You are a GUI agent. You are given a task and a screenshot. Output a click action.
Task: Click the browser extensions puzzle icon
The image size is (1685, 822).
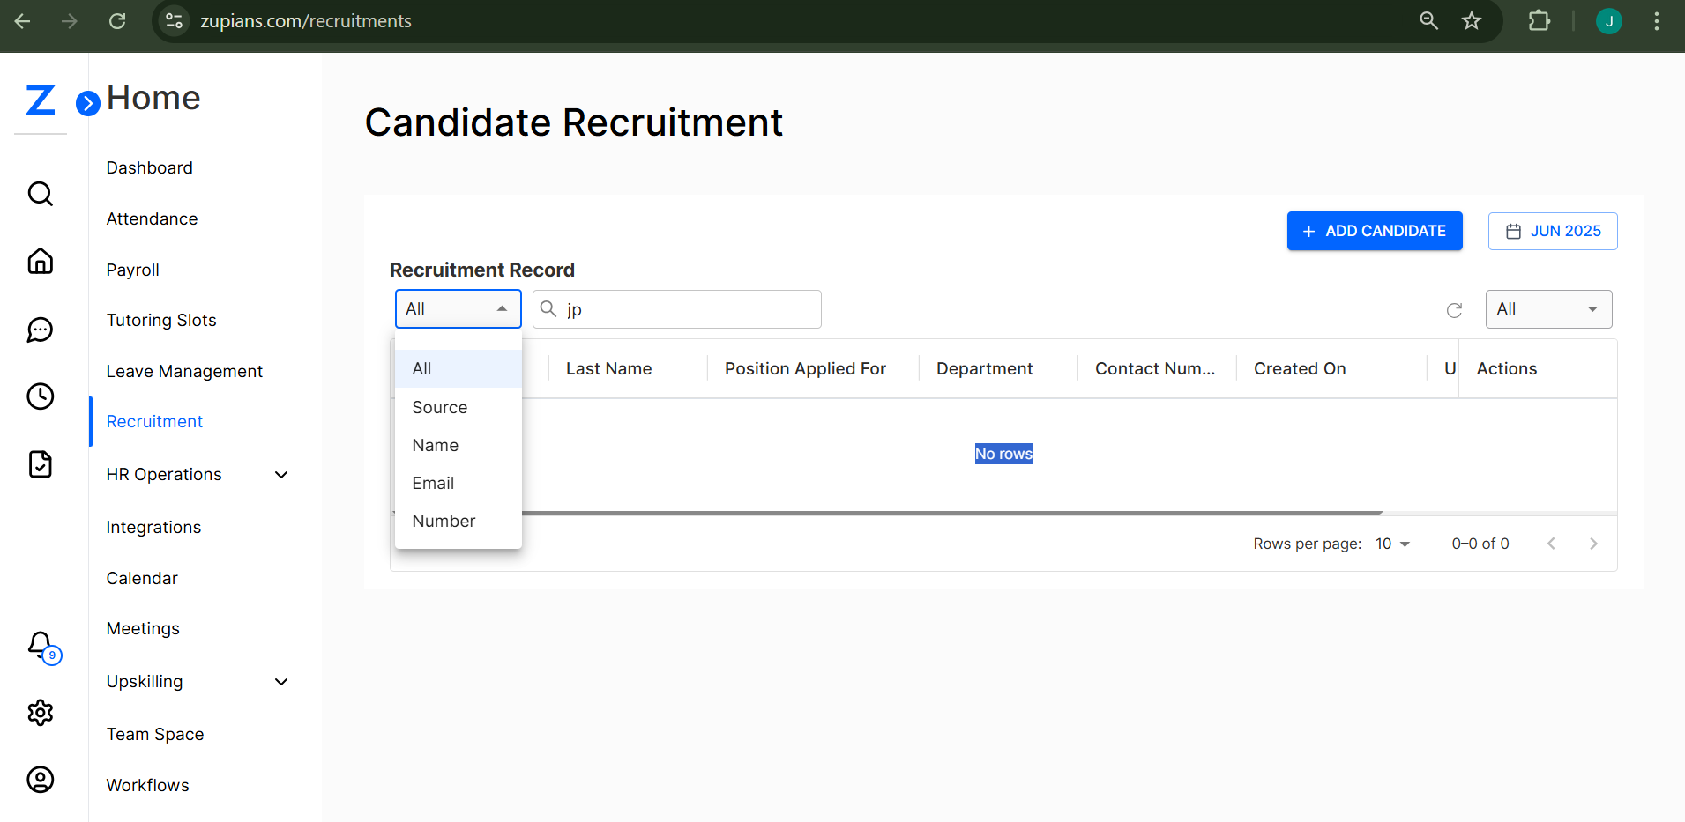(1540, 21)
